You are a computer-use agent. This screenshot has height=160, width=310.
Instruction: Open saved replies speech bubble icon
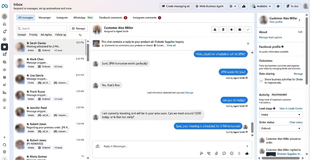(x=224, y=153)
